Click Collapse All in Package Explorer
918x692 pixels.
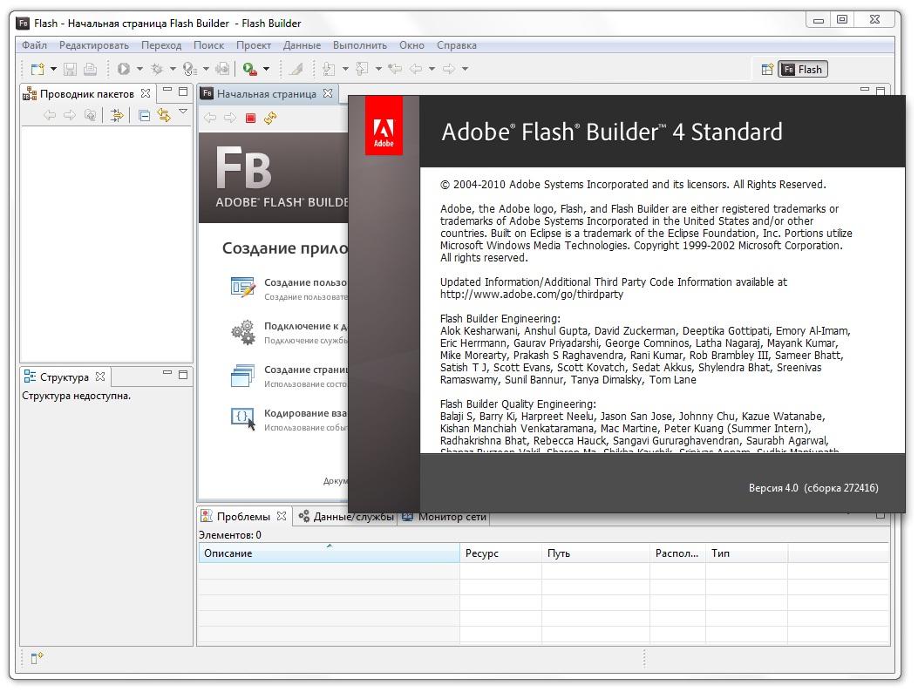coord(144,116)
